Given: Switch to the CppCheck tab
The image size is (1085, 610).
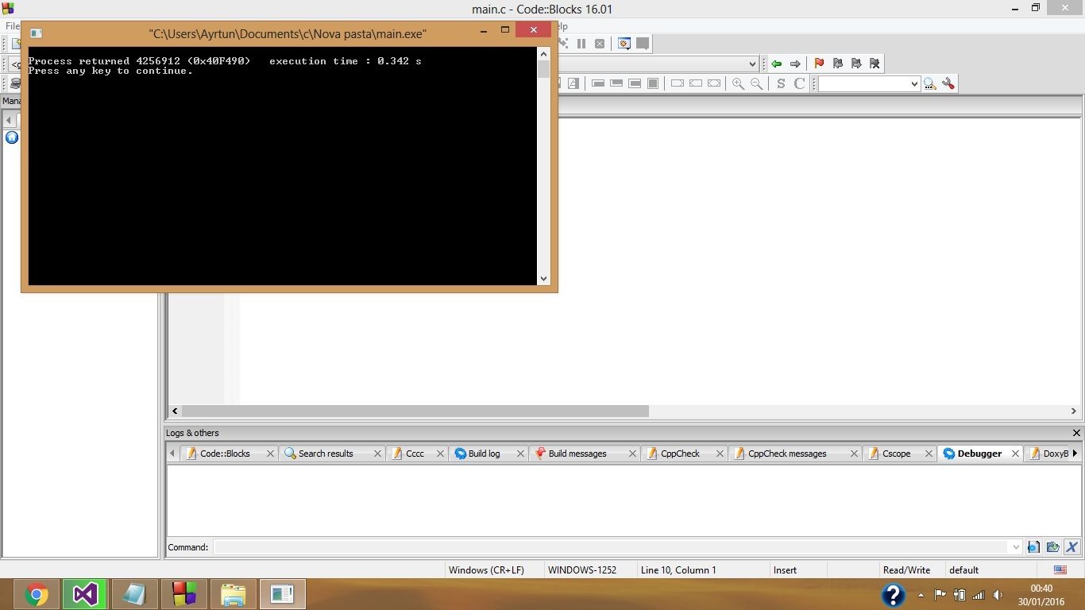Looking at the screenshot, I should click(x=681, y=454).
